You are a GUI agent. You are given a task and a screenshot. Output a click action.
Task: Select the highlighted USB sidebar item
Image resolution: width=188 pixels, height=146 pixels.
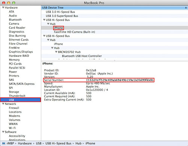21,100
